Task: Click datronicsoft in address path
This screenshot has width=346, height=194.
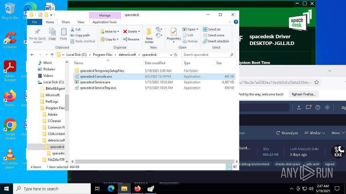Action: click(127, 55)
